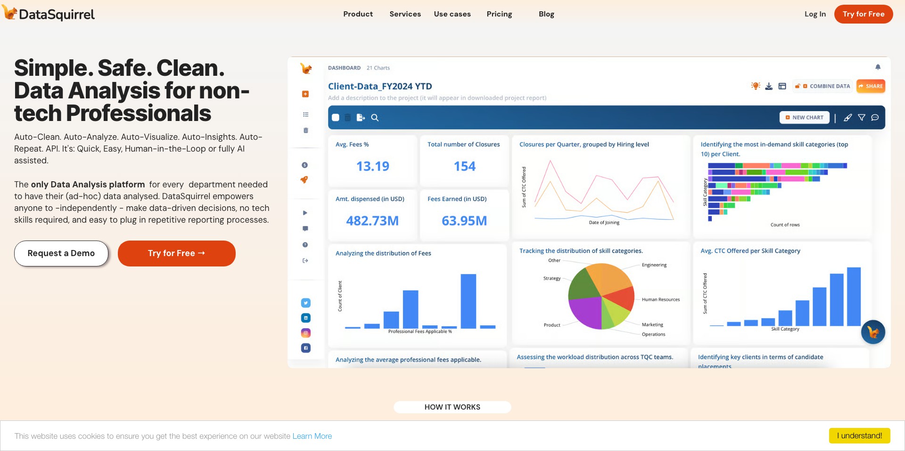Open the Closures per Quarter line chart

click(x=601, y=186)
